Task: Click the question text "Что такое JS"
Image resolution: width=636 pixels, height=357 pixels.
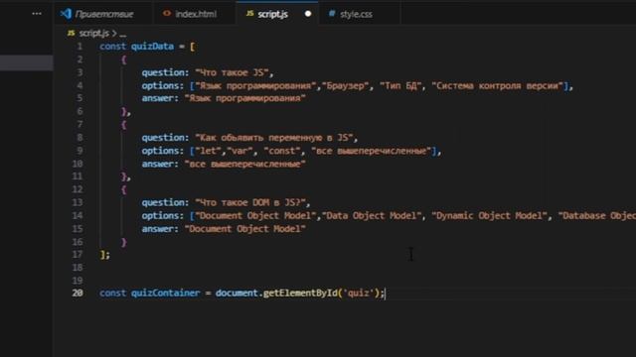Action: coord(232,72)
